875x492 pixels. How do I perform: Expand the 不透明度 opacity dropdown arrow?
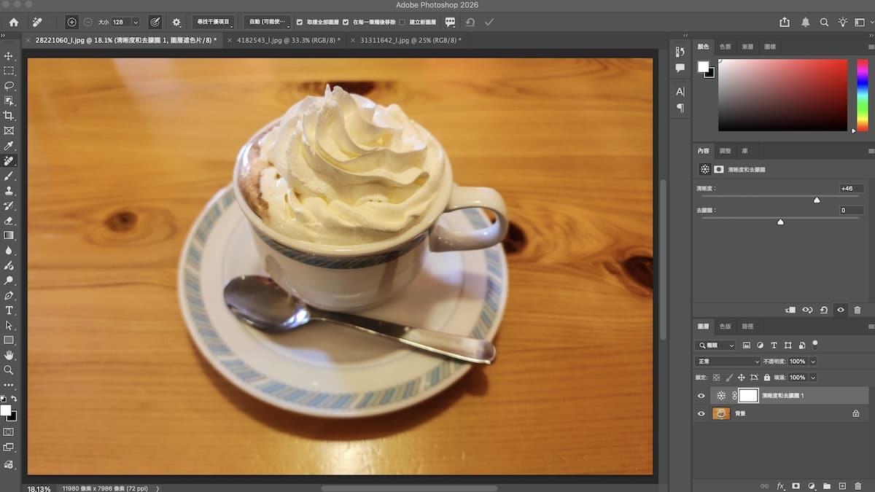coord(813,362)
